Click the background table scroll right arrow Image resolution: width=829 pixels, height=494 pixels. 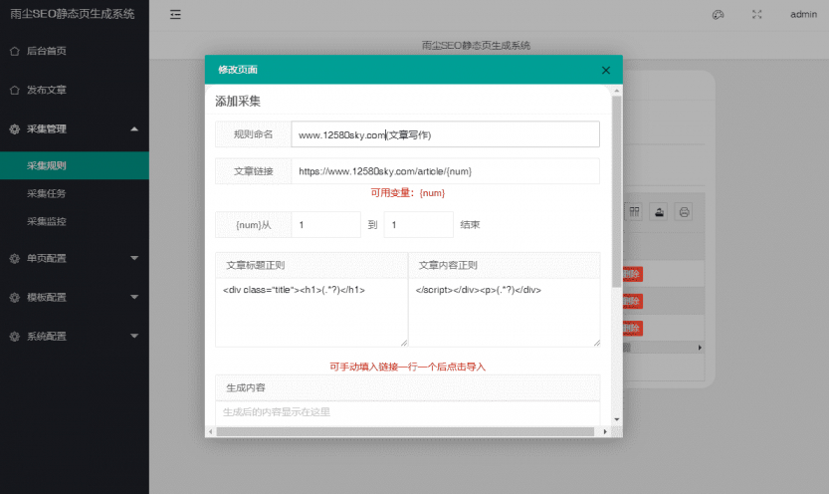click(x=700, y=348)
